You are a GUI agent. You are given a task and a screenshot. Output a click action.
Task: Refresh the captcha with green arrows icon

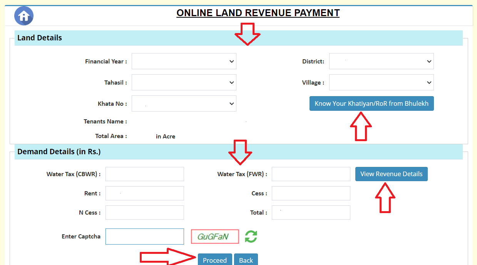point(251,237)
